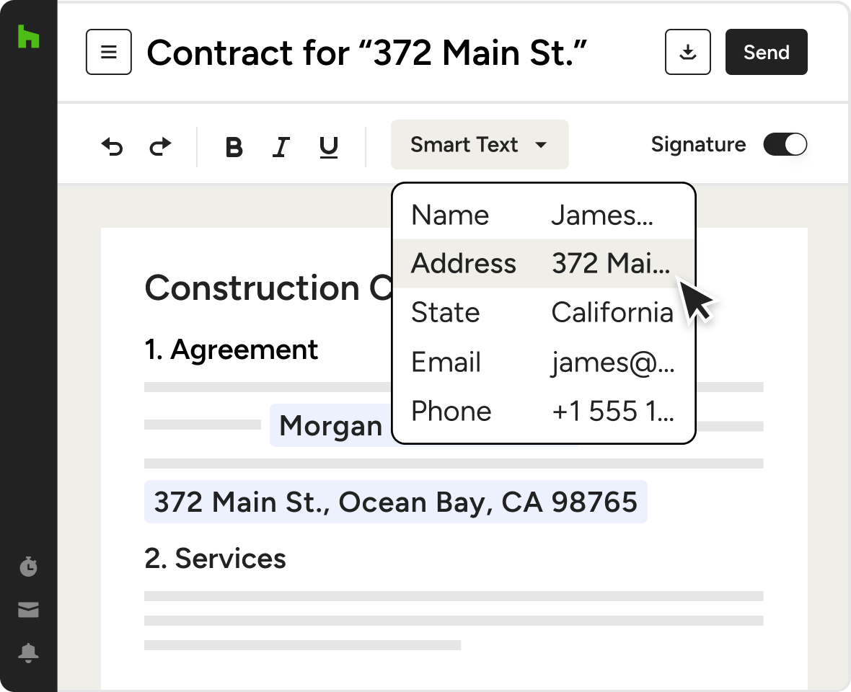Click the Houzz logo in sidebar
This screenshot has height=692, width=851.
coord(28,37)
